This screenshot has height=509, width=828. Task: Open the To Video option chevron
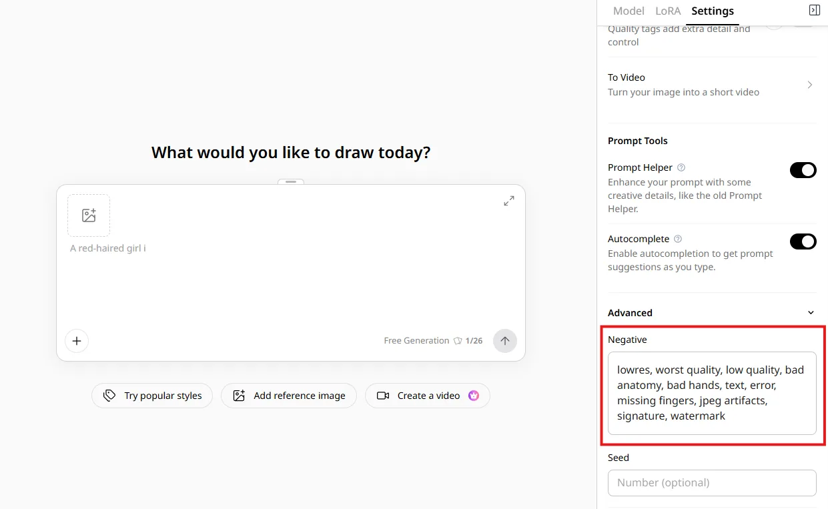coord(810,85)
